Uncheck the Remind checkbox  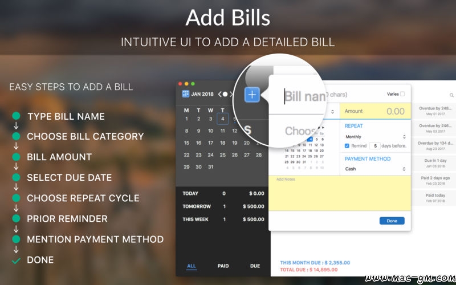click(x=347, y=146)
